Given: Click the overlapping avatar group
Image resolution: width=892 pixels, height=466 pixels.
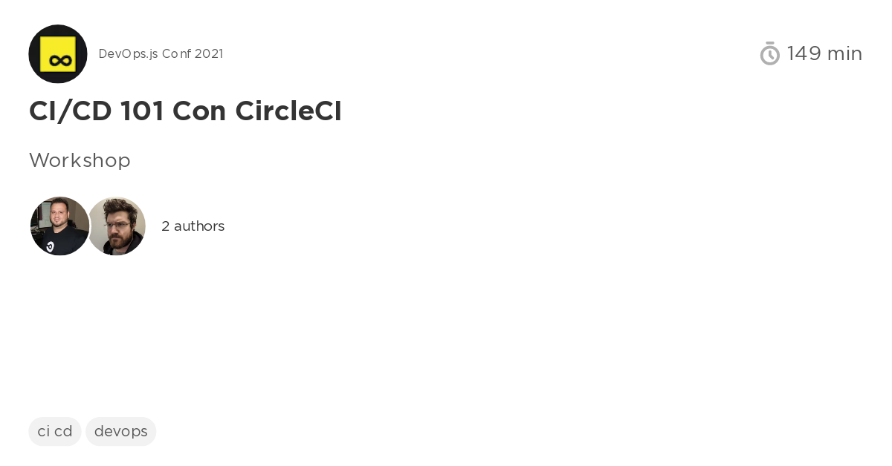Looking at the screenshot, I should tap(88, 226).
